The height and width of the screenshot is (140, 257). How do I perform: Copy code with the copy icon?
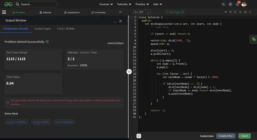[231, 12]
